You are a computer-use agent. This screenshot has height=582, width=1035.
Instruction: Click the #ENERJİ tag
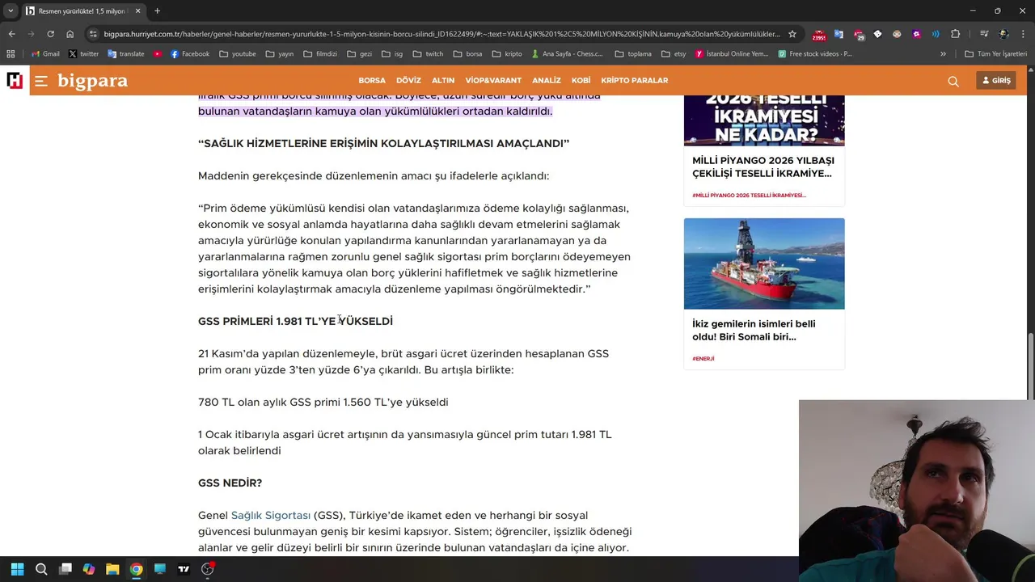click(x=703, y=358)
